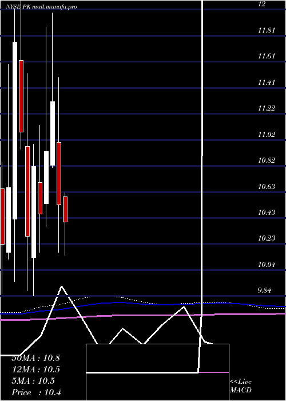Click the <<Live MACD label
Image resolution: width=286 pixels, height=401 pixels.
coord(241,386)
